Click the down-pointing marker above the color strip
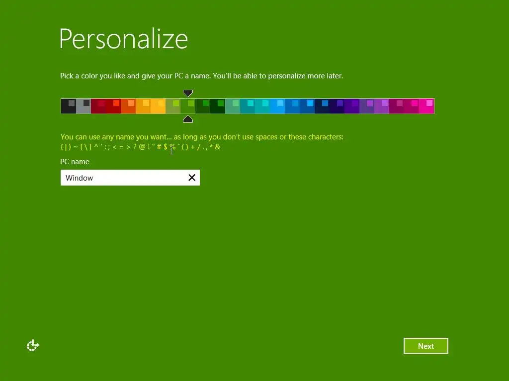The image size is (509, 381). [188, 93]
